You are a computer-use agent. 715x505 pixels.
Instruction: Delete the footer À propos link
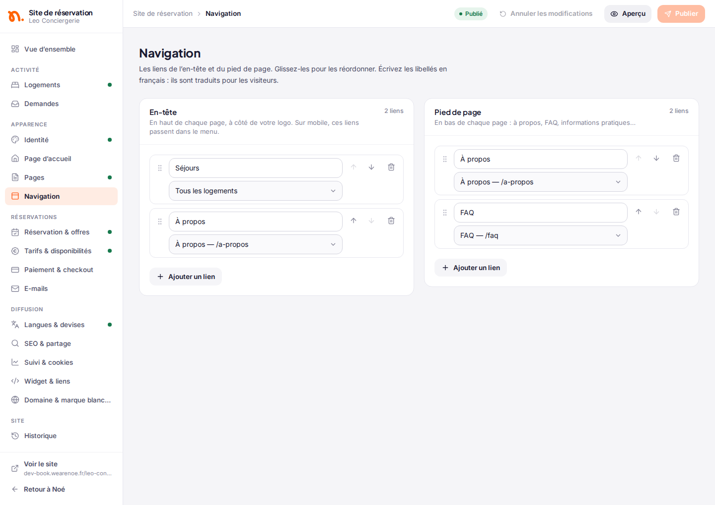click(x=676, y=158)
